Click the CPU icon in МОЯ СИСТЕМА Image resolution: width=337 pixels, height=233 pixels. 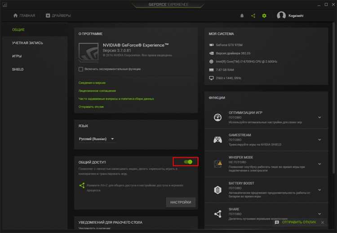211,61
